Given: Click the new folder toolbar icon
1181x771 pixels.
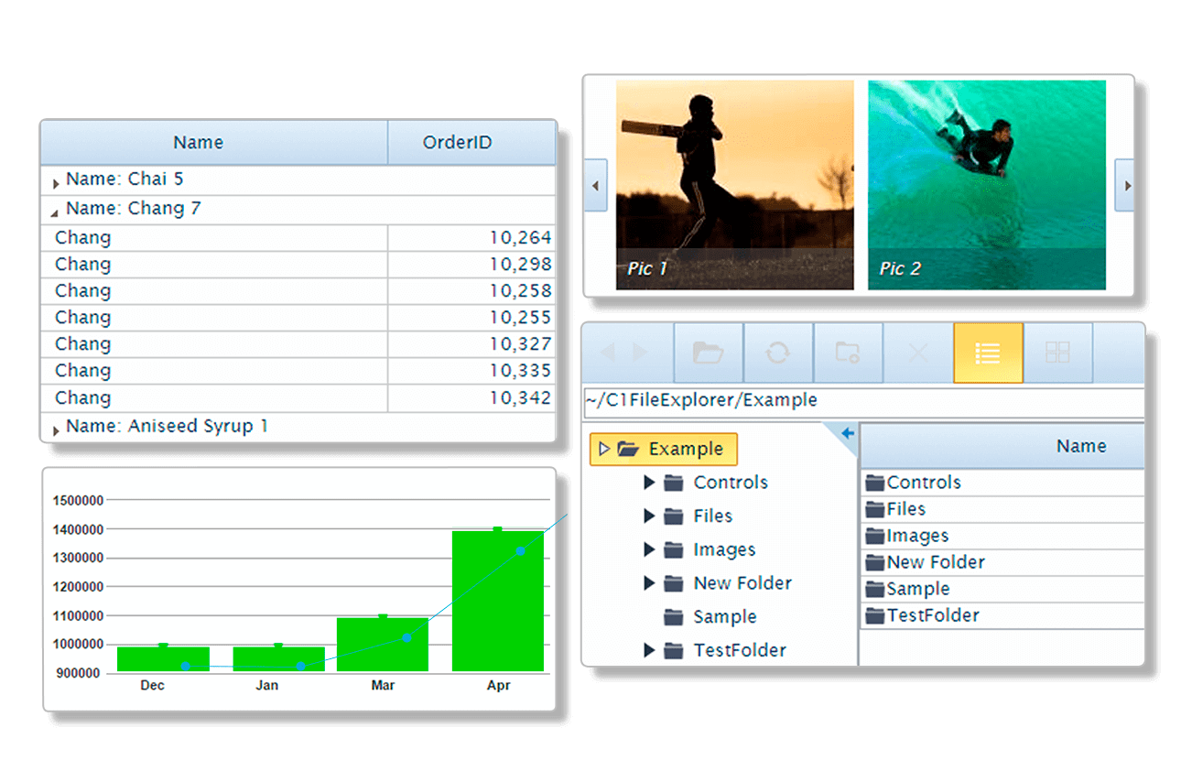Looking at the screenshot, I should click(x=848, y=353).
